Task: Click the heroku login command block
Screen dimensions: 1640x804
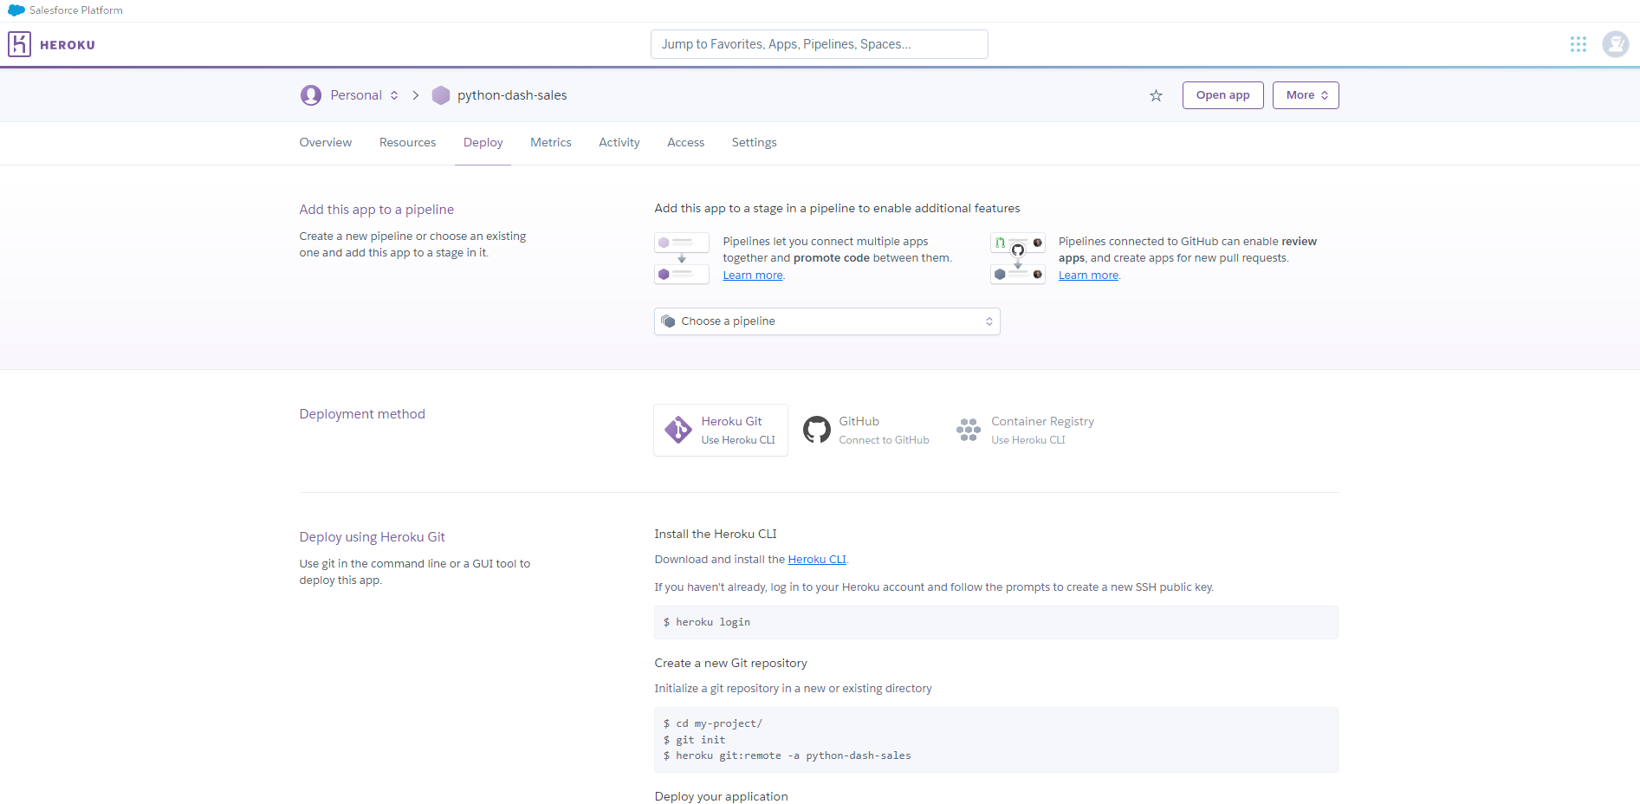Action: tap(996, 622)
